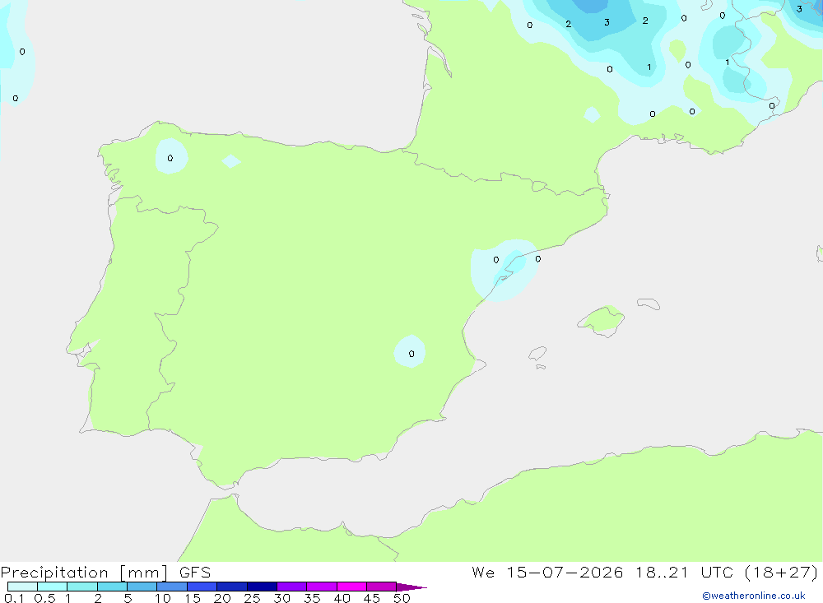The width and height of the screenshot is (823, 603).
Task: Pick the 40–45 mm magenta swatch
Action: point(351,587)
